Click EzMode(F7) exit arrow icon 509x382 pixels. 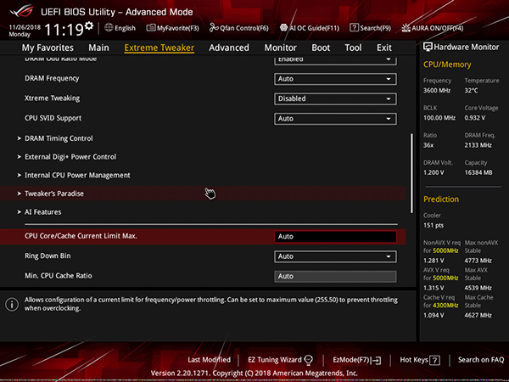376,360
